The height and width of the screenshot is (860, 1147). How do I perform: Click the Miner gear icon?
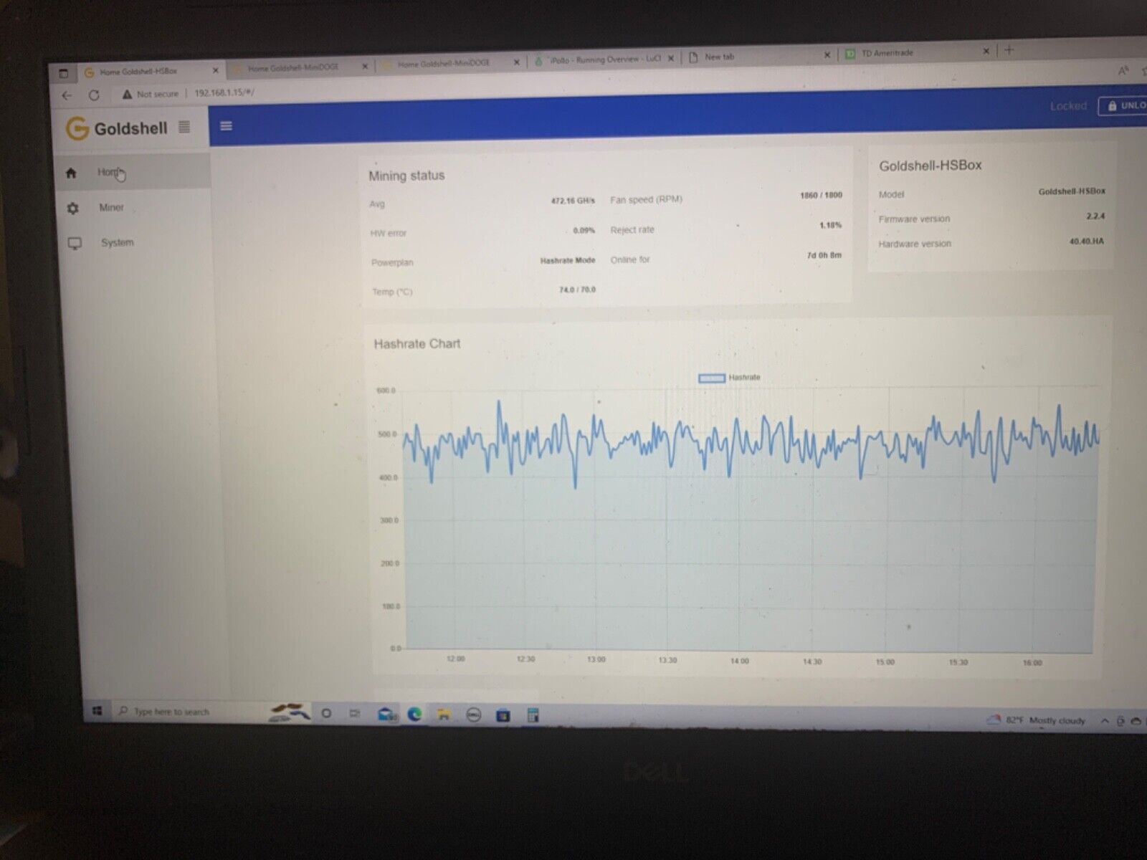[x=72, y=208]
